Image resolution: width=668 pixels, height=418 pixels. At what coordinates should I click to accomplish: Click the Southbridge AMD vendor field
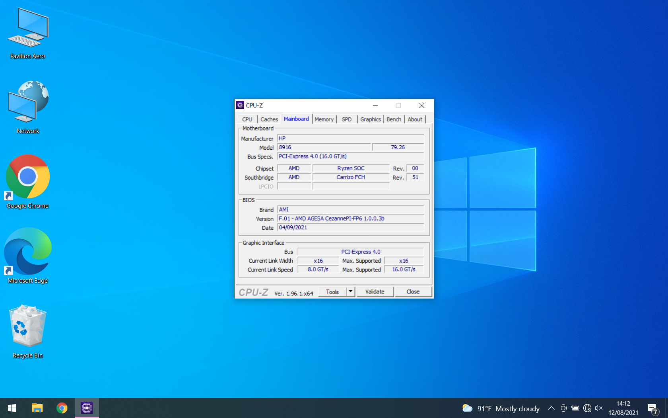(x=294, y=177)
